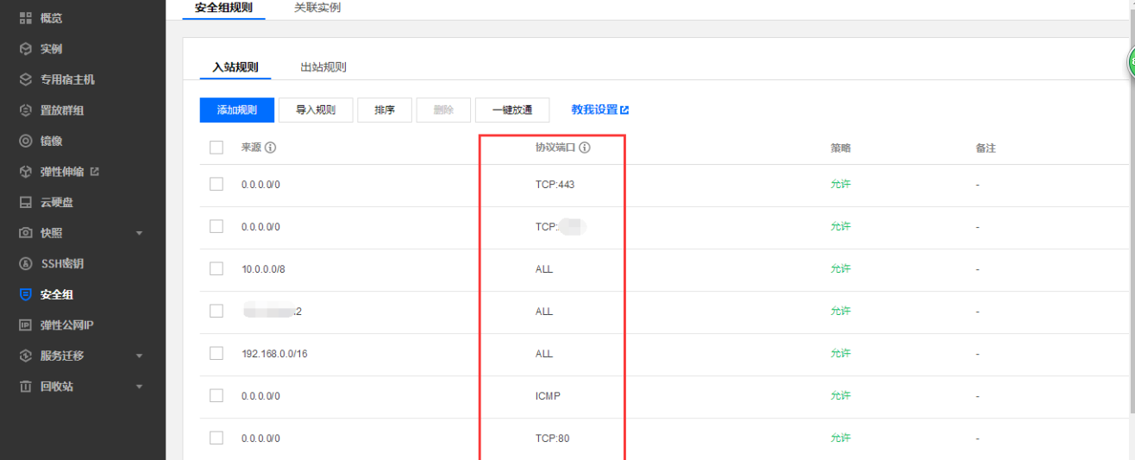Click the SSH密钥 key icon
This screenshot has width=1135, height=460.
coord(26,263)
